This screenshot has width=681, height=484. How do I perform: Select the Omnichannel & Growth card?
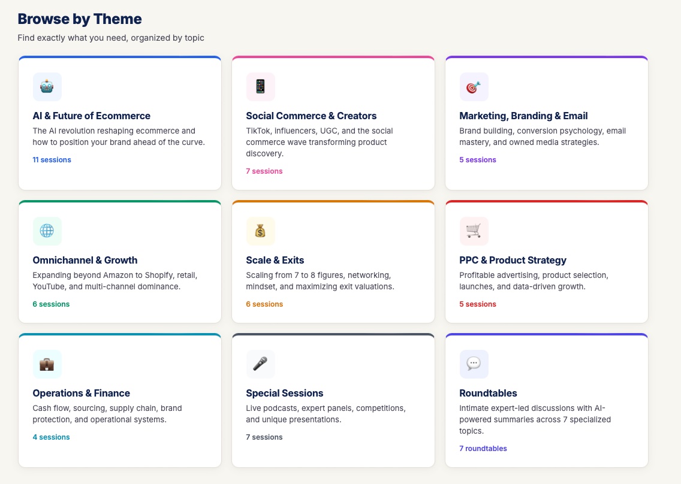[85, 260]
